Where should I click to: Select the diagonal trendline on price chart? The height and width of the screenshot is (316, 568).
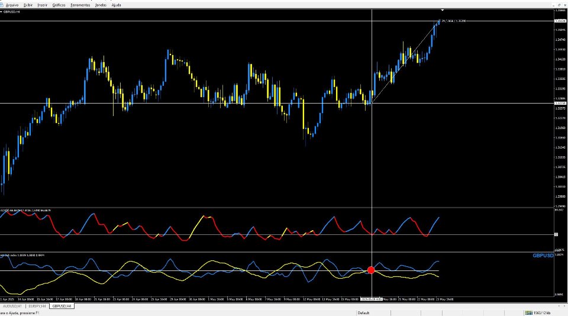pyautogui.click(x=406, y=62)
